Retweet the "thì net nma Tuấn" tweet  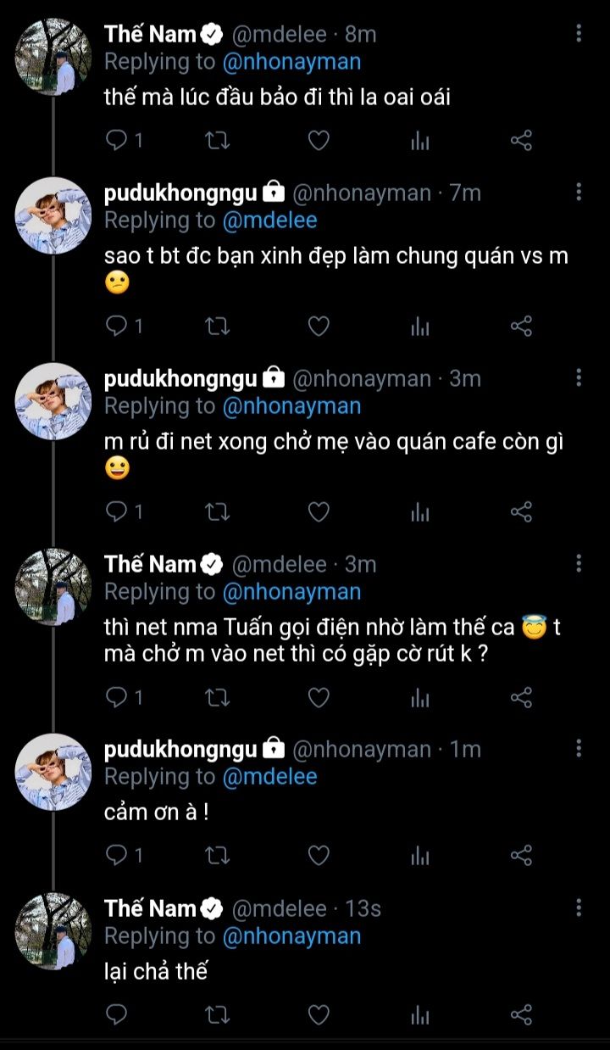(x=218, y=697)
